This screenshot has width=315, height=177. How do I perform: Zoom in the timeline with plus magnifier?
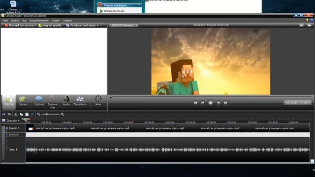pyautogui.click(x=63, y=114)
